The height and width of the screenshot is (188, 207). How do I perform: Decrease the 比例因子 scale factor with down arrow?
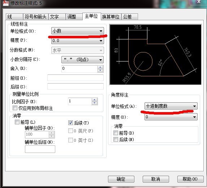pos(94,103)
